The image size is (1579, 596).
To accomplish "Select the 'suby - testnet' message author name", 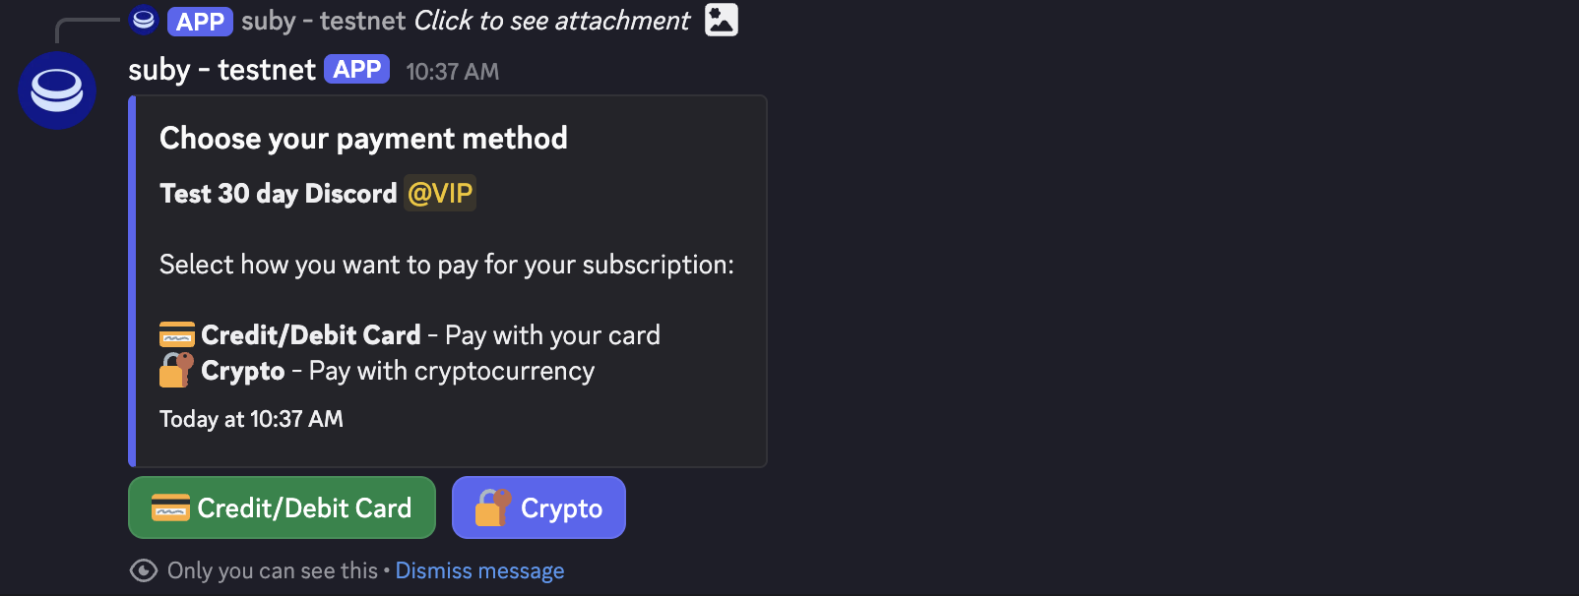I will [x=221, y=70].
